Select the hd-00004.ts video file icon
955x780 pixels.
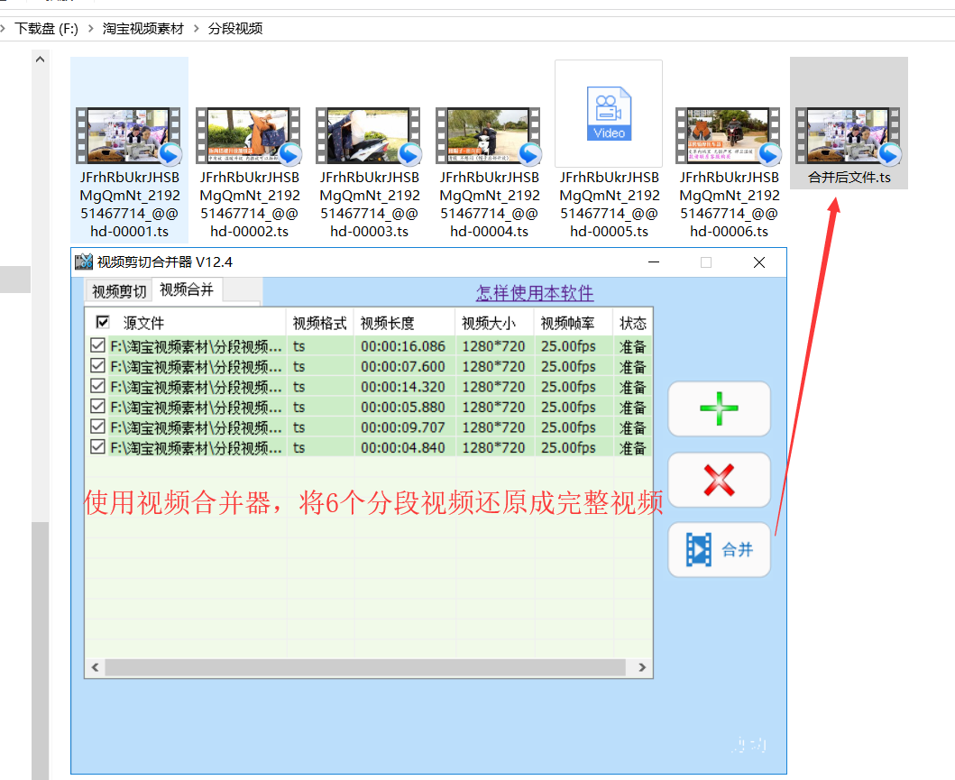(x=489, y=137)
